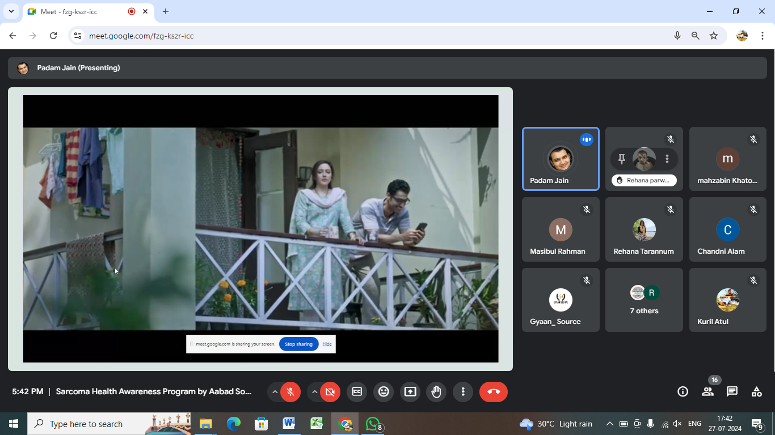Go forward in the browser
The height and width of the screenshot is (435, 775).
(33, 36)
